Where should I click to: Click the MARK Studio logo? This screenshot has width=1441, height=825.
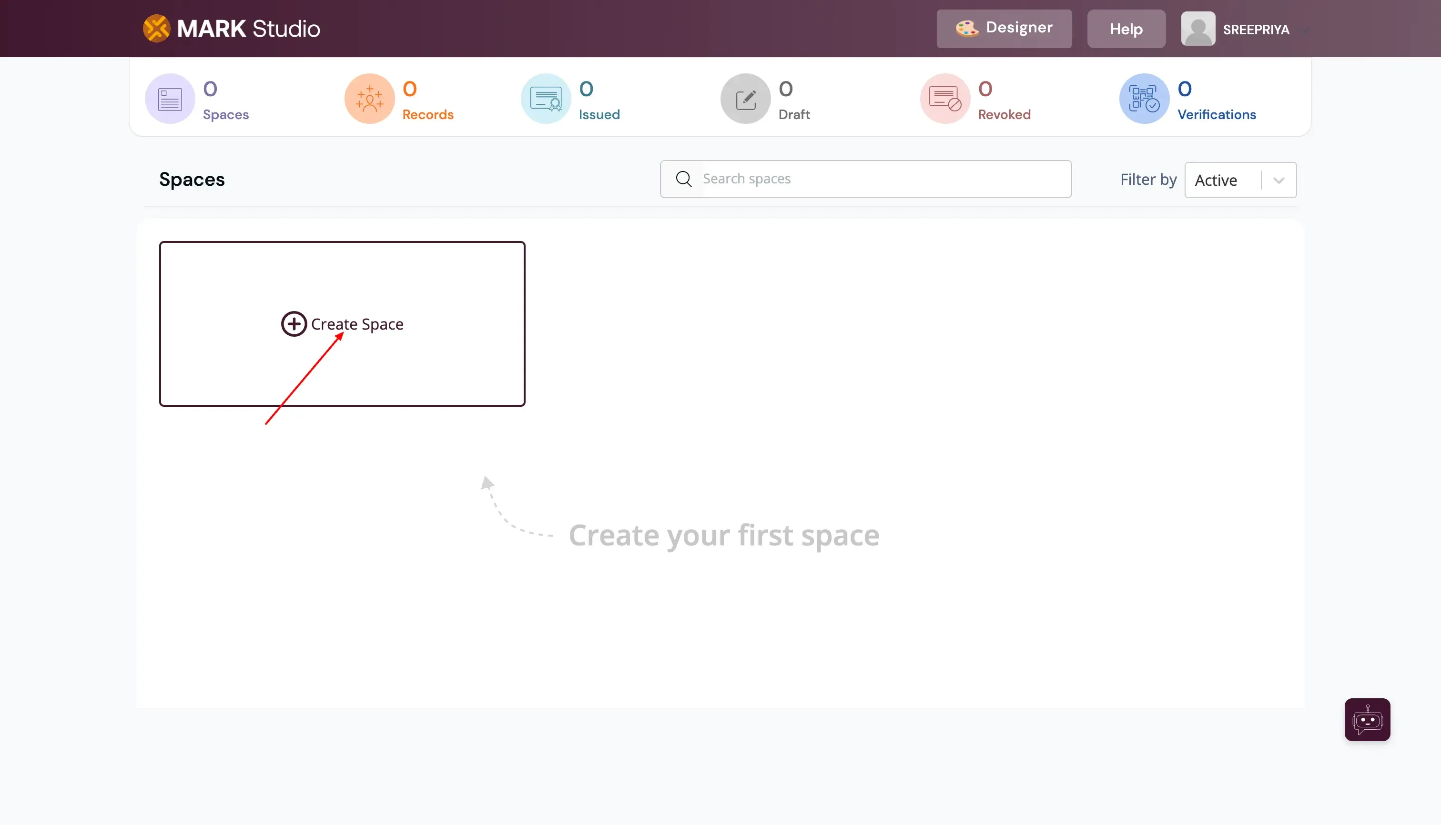[231, 28]
